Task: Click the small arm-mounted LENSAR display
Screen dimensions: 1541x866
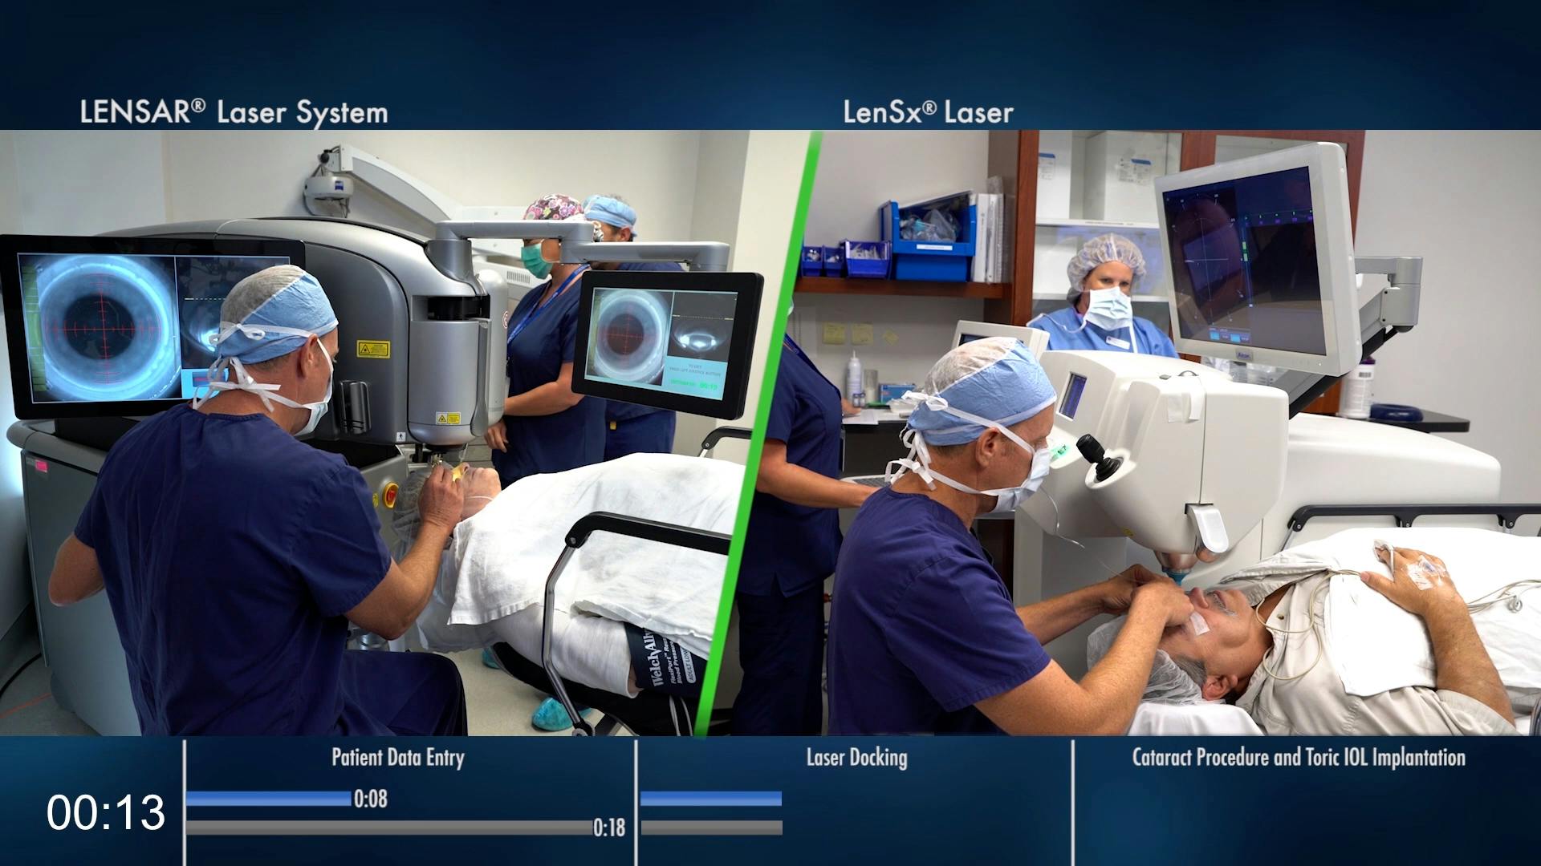Action: click(x=666, y=343)
